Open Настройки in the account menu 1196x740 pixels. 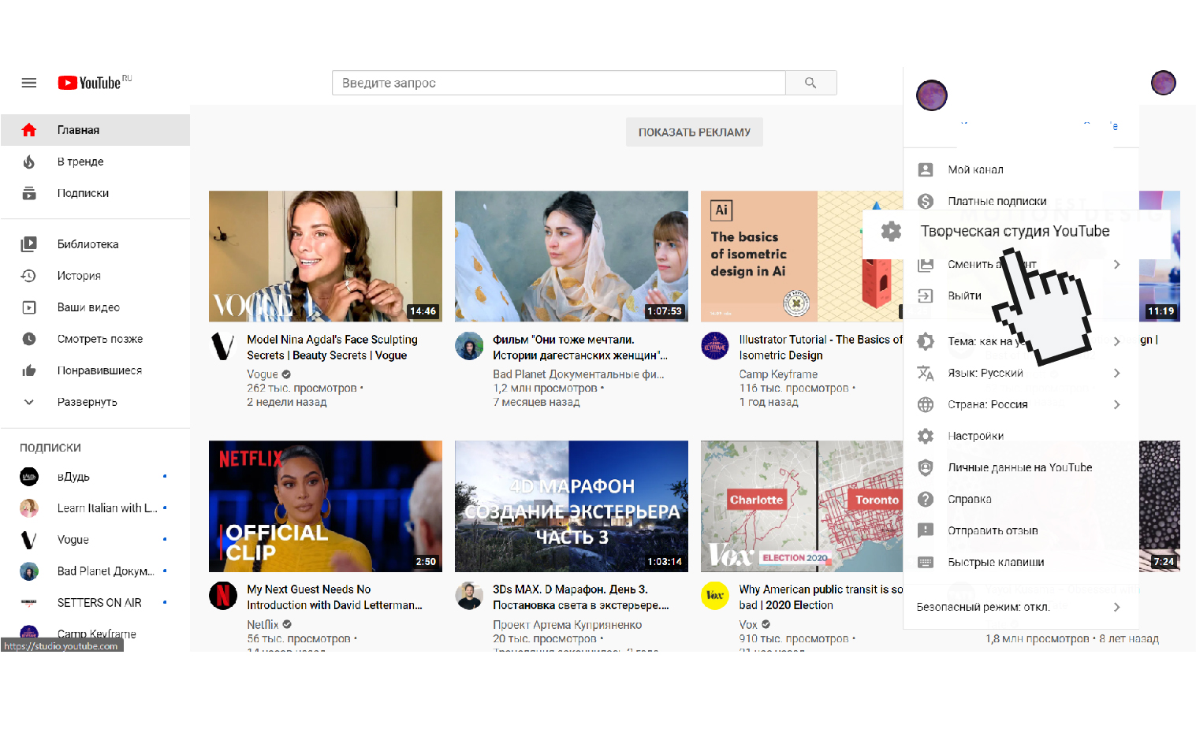tap(975, 436)
